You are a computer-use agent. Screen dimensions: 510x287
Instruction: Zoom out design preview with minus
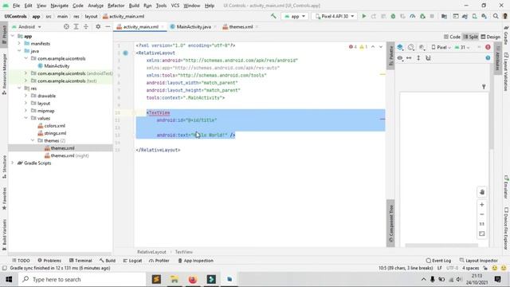click(x=481, y=214)
